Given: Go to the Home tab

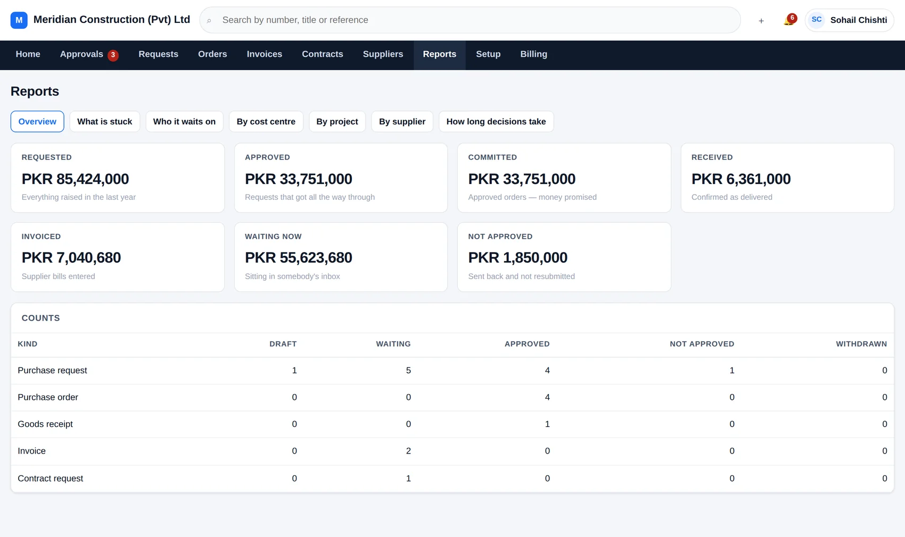Looking at the screenshot, I should point(28,54).
